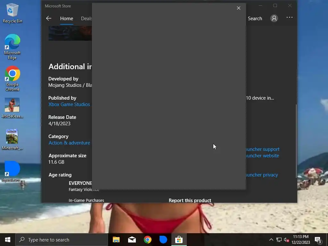The width and height of the screenshot is (328, 246).
Task: Select the 4f6c5a0eaa image file on desktop
Action: pos(12,108)
